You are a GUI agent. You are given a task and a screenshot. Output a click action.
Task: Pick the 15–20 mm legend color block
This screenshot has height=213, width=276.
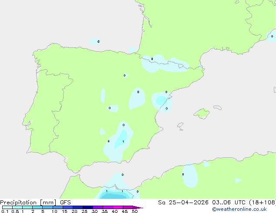coord(68,207)
